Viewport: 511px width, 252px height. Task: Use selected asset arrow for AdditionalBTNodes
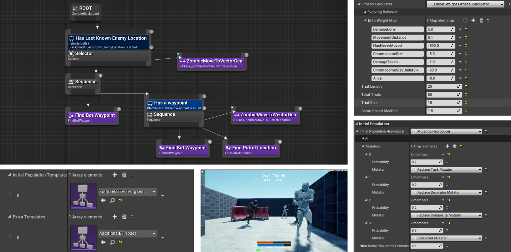click(103, 242)
